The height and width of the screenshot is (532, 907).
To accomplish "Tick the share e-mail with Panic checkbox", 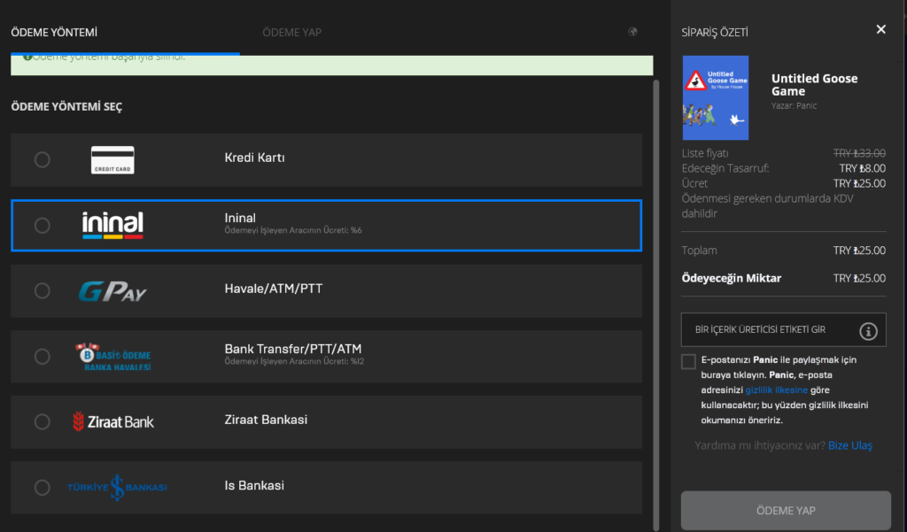I will [688, 361].
